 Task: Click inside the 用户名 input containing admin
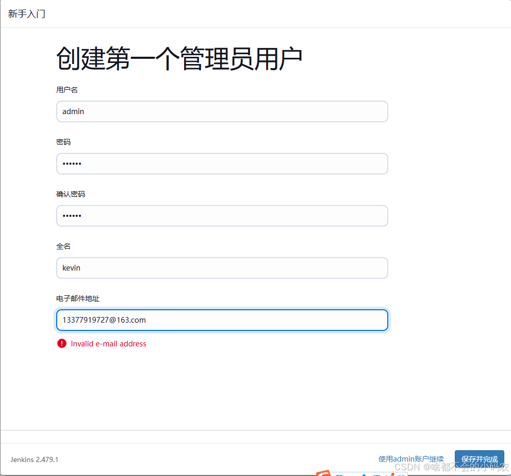tap(222, 112)
